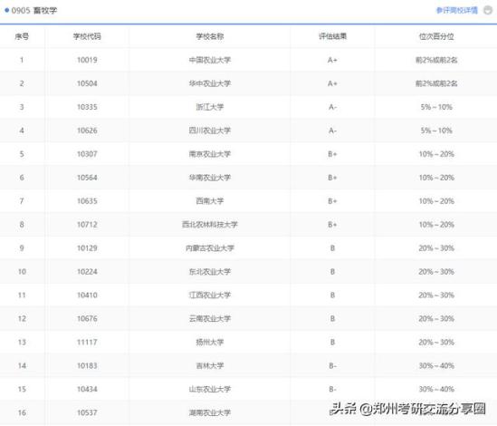Select the 0905 畜牧学 section title
The width and height of the screenshot is (497, 426).
[34, 11]
